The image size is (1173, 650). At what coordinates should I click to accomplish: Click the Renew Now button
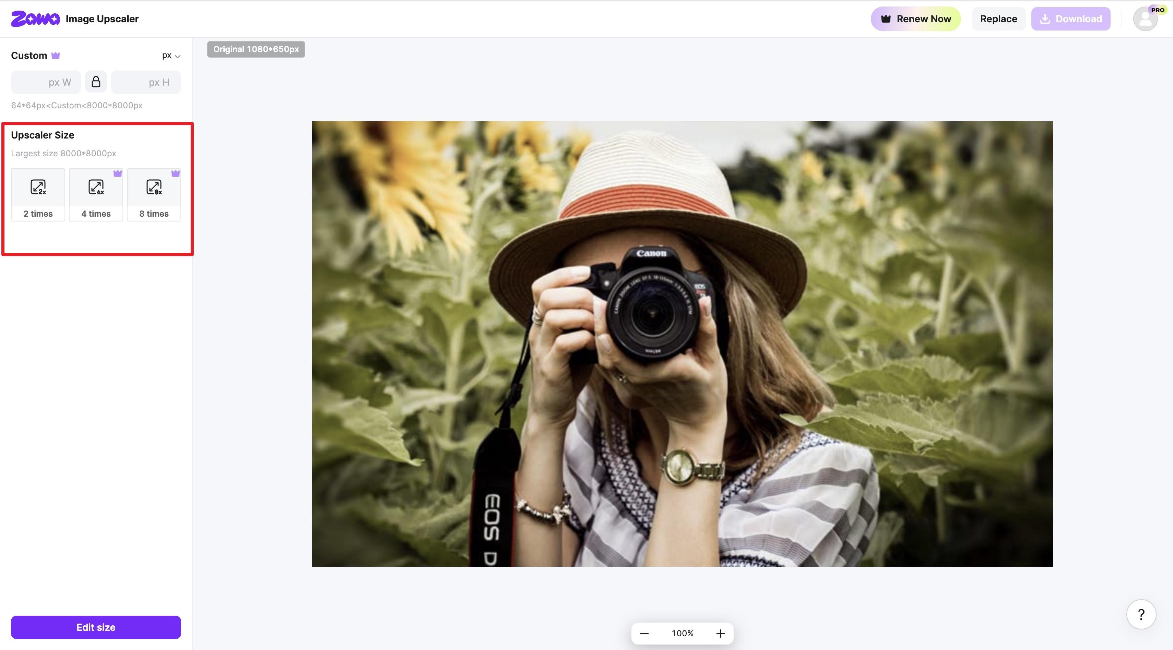point(916,19)
